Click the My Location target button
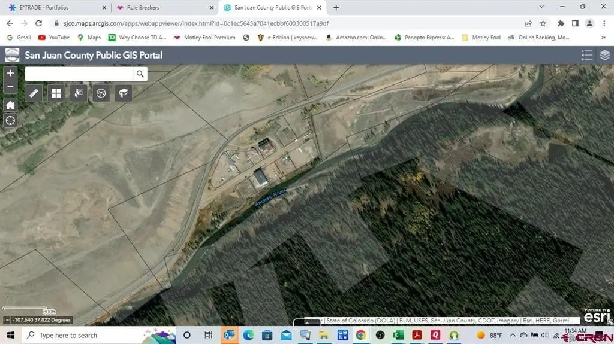 pyautogui.click(x=10, y=120)
